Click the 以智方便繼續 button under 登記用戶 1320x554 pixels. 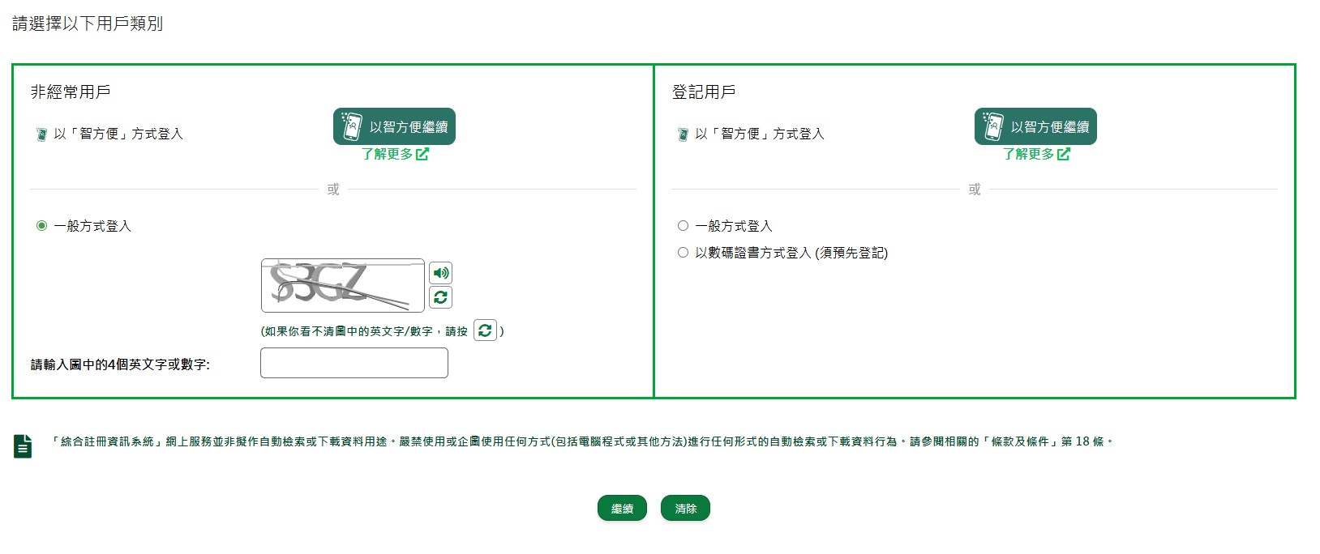tap(1035, 126)
